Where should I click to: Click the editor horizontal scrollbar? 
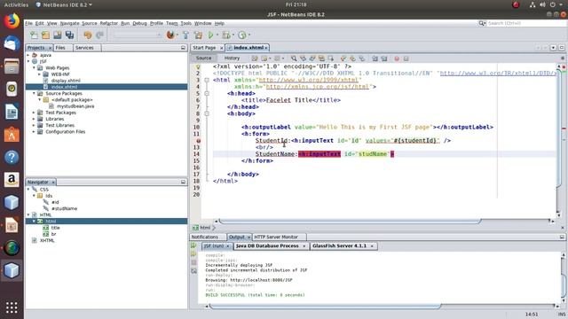350,221
